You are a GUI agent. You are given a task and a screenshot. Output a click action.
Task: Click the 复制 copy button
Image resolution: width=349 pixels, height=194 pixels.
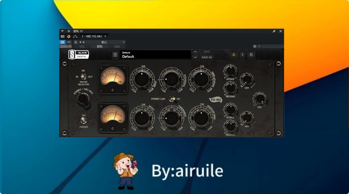pos(100,47)
